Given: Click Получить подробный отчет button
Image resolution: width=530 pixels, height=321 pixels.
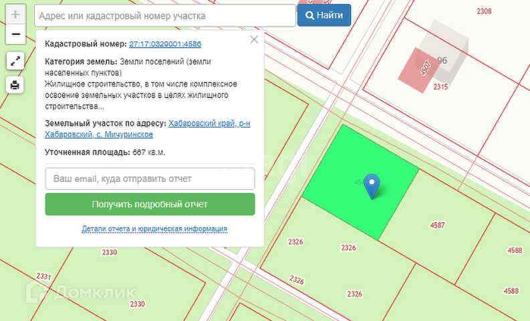Looking at the screenshot, I should pyautogui.click(x=150, y=205).
